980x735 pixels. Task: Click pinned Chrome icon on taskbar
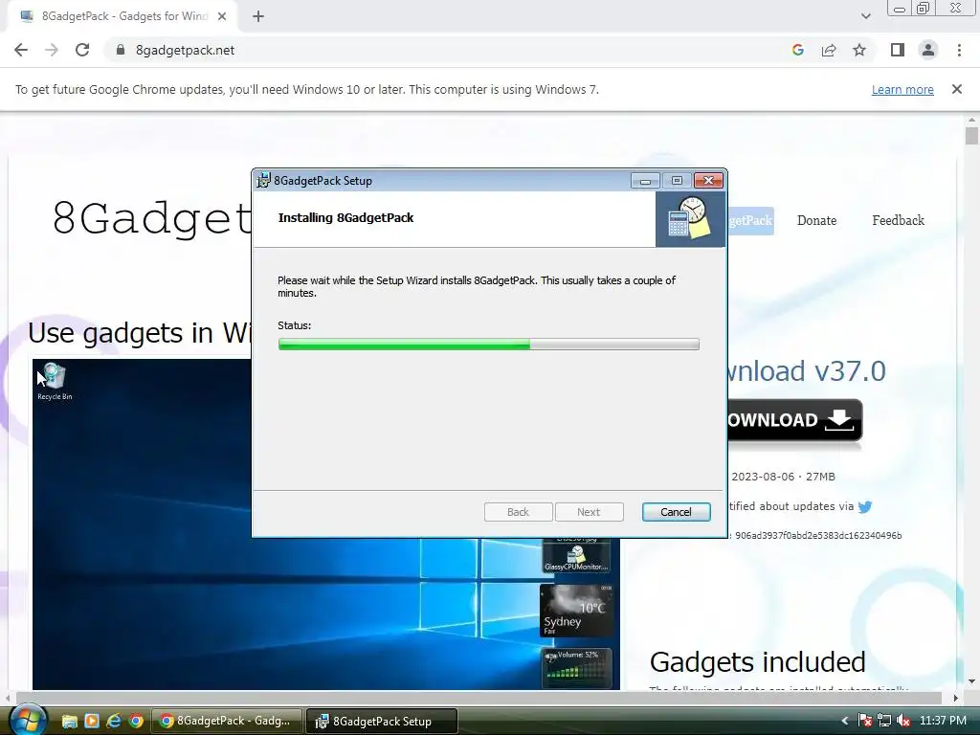(136, 722)
